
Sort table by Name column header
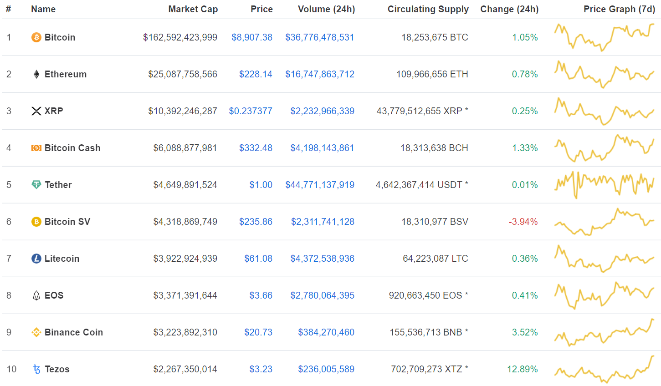tap(43, 9)
